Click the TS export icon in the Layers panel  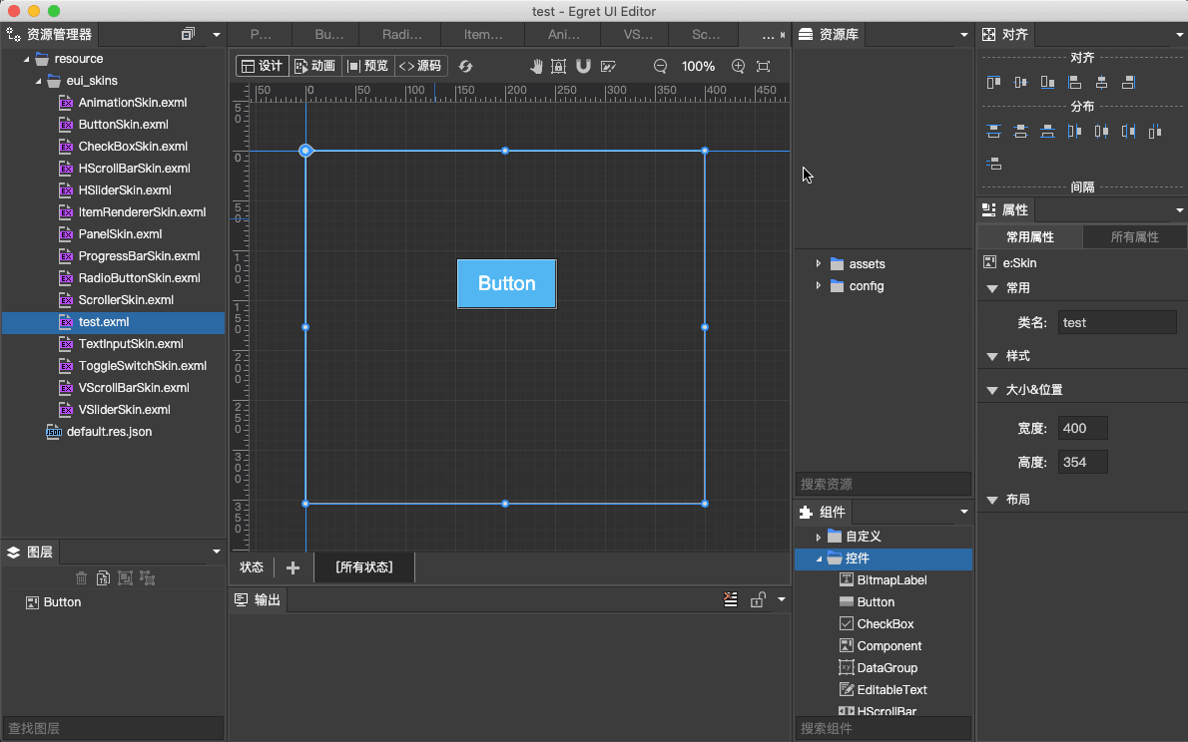pos(103,578)
